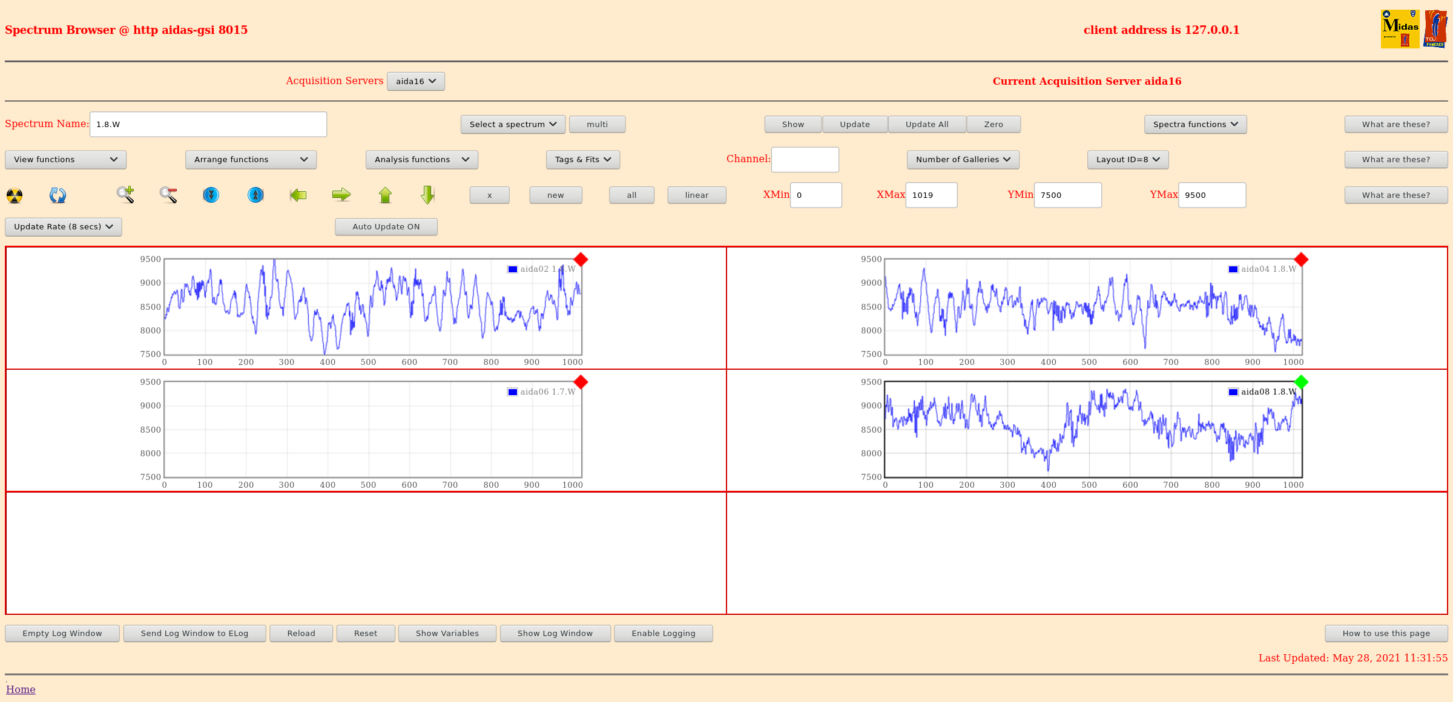Follow the Home link
Screen dimensions: 1453x702
pos(21,689)
